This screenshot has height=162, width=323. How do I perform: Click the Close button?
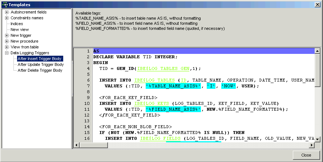point(306,155)
